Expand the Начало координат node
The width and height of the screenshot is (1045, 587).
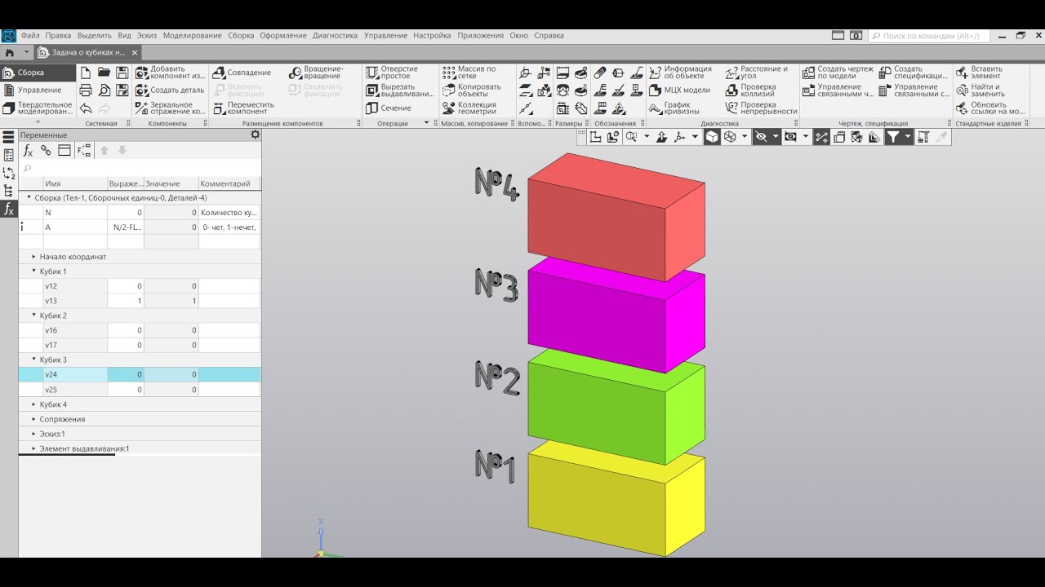[x=34, y=257]
